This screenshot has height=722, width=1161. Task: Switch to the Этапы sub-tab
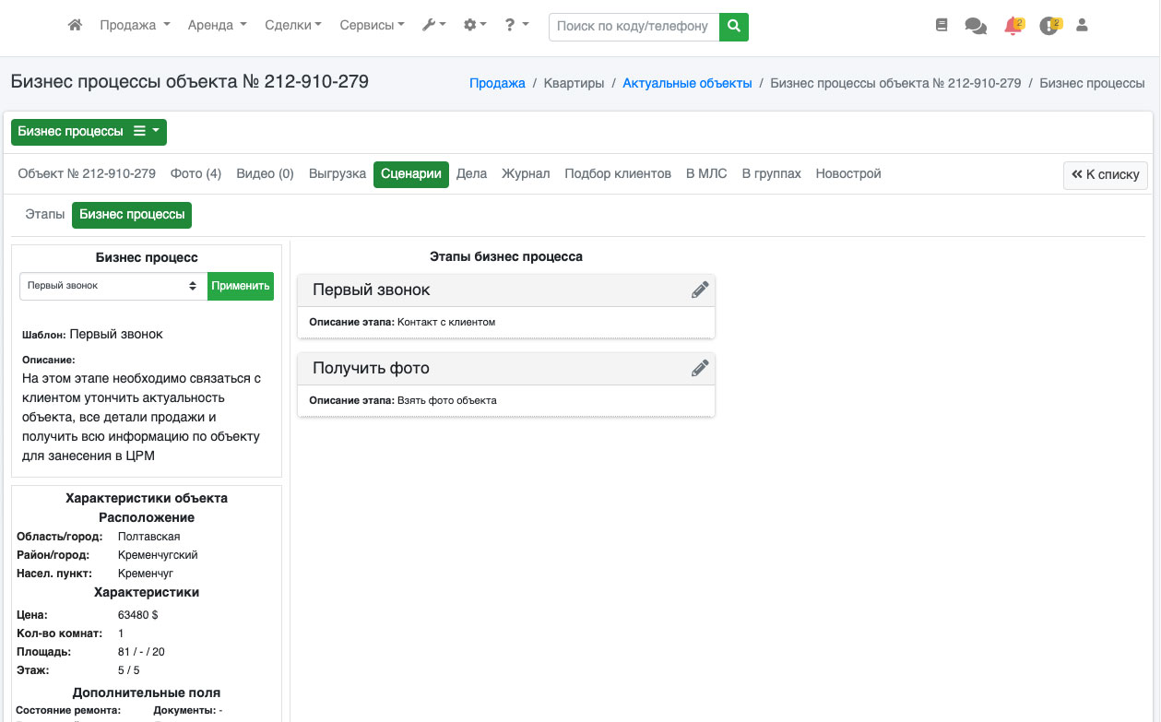(45, 215)
